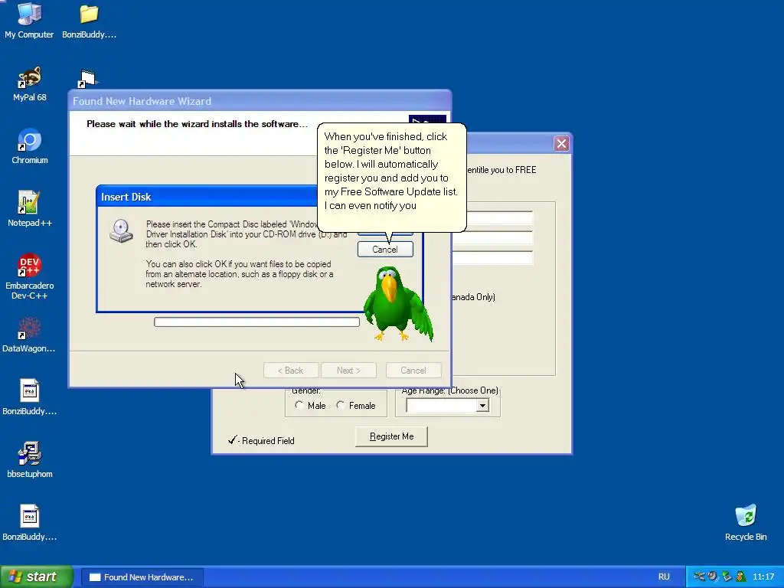Viewport: 784px width, 588px height.
Task: Click the RU language indicator
Action: pos(664,577)
